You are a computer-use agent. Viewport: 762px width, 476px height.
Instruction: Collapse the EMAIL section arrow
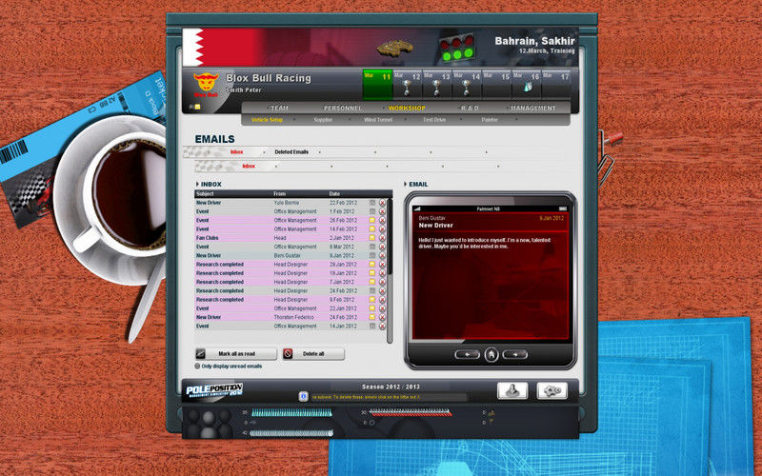(x=406, y=184)
